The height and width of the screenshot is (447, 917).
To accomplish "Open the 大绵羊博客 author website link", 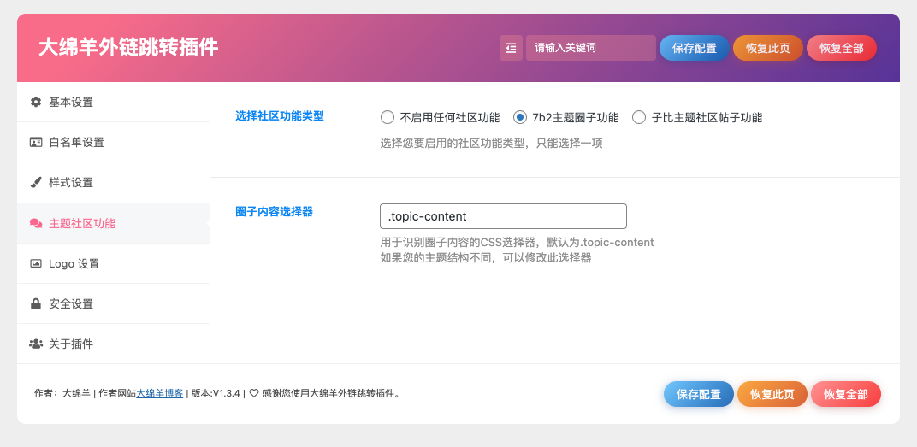I will [160, 393].
